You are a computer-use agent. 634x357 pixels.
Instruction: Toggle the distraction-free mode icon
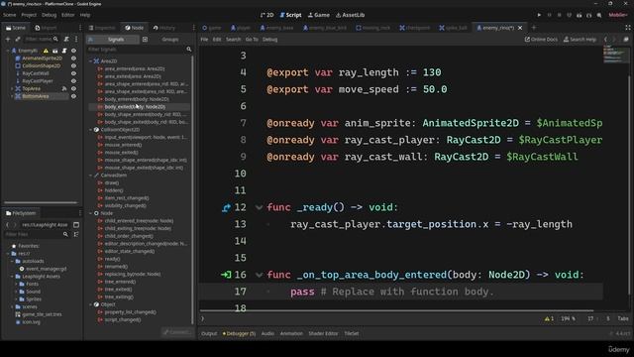click(x=627, y=28)
